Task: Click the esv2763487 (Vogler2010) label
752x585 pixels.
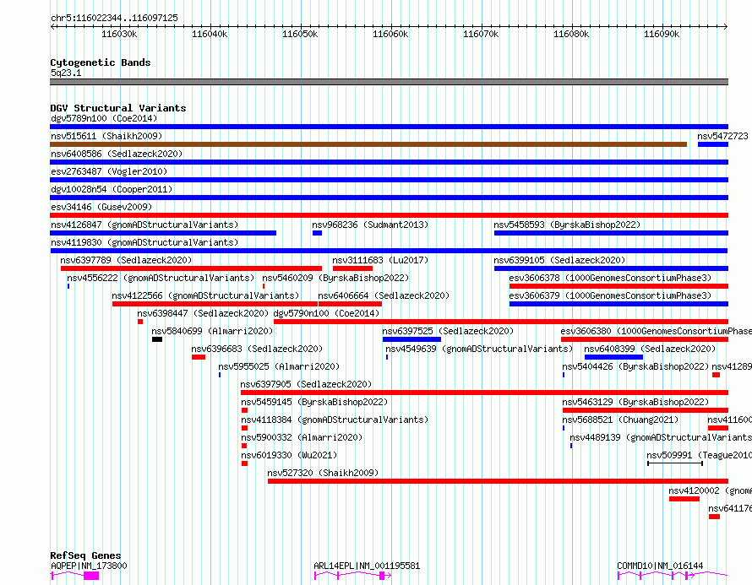Action: pyautogui.click(x=109, y=171)
